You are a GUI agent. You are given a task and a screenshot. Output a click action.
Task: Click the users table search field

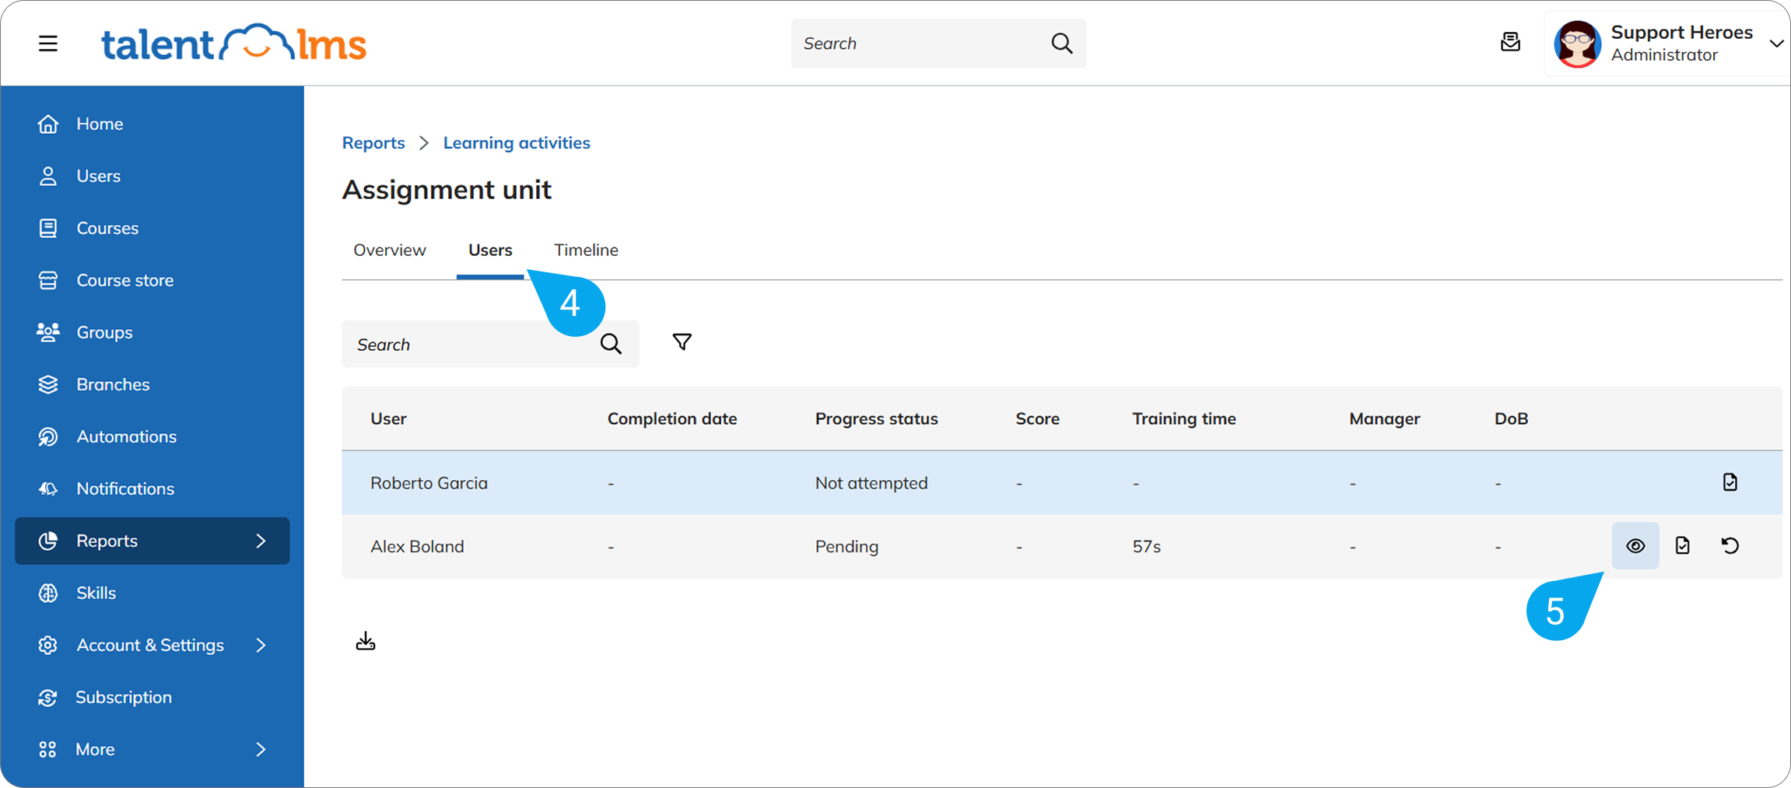pos(490,344)
